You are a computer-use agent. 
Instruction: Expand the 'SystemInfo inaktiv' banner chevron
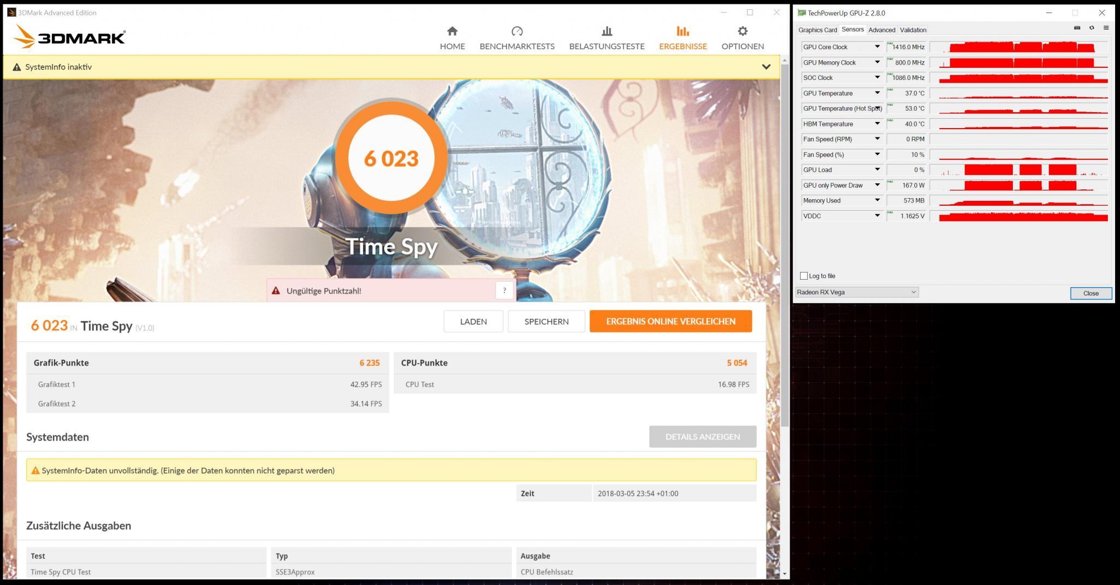coord(766,67)
